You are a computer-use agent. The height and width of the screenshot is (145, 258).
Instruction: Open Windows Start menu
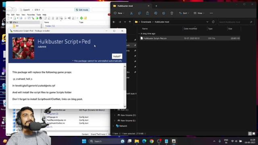(84, 141)
